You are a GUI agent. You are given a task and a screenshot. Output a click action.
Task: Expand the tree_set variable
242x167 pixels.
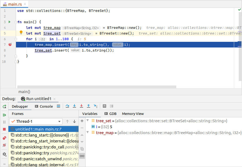click(87, 121)
